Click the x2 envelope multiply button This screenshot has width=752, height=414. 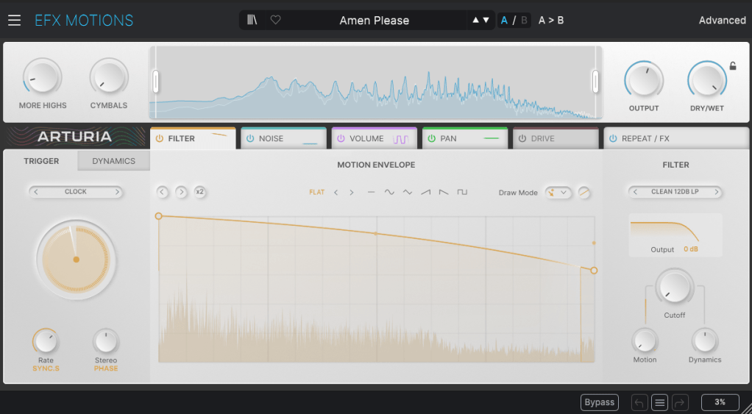[199, 192]
